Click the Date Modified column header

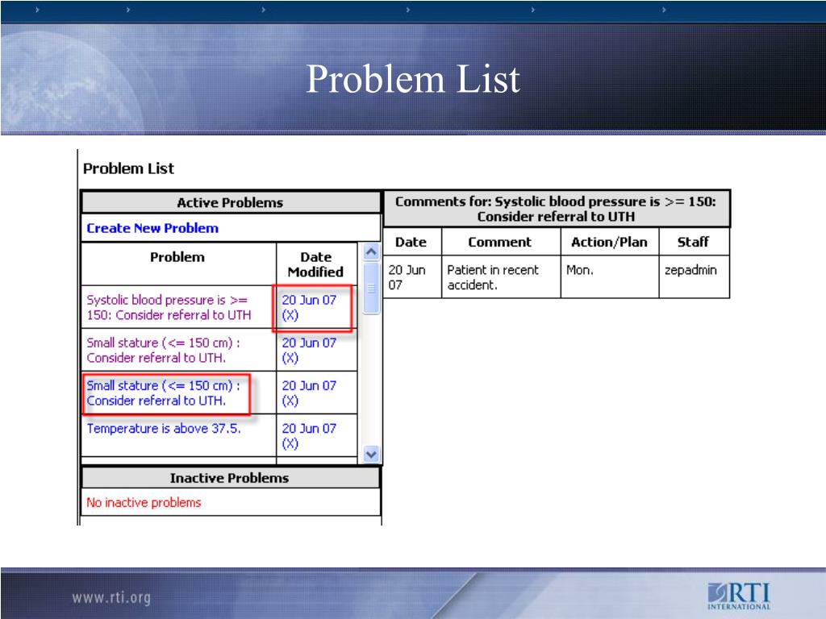[x=315, y=265]
